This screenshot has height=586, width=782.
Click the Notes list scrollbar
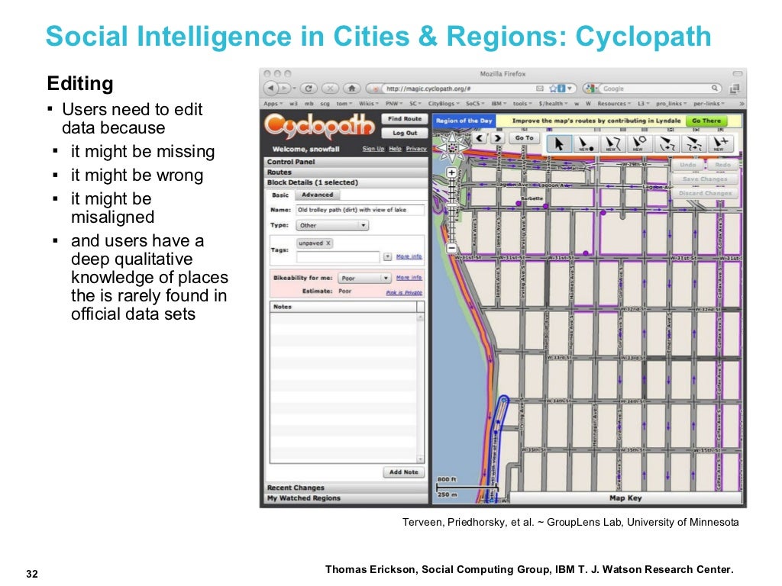[x=421, y=388]
